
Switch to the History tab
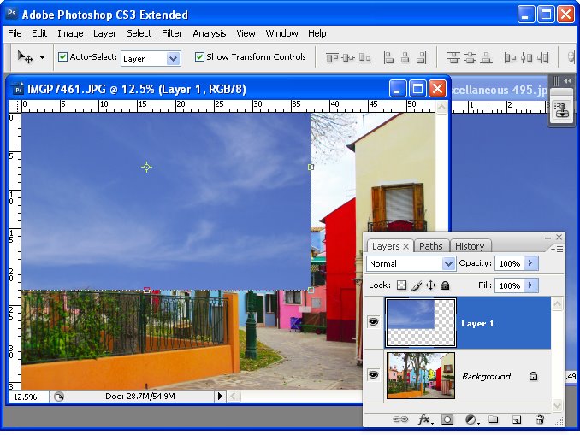click(x=470, y=246)
